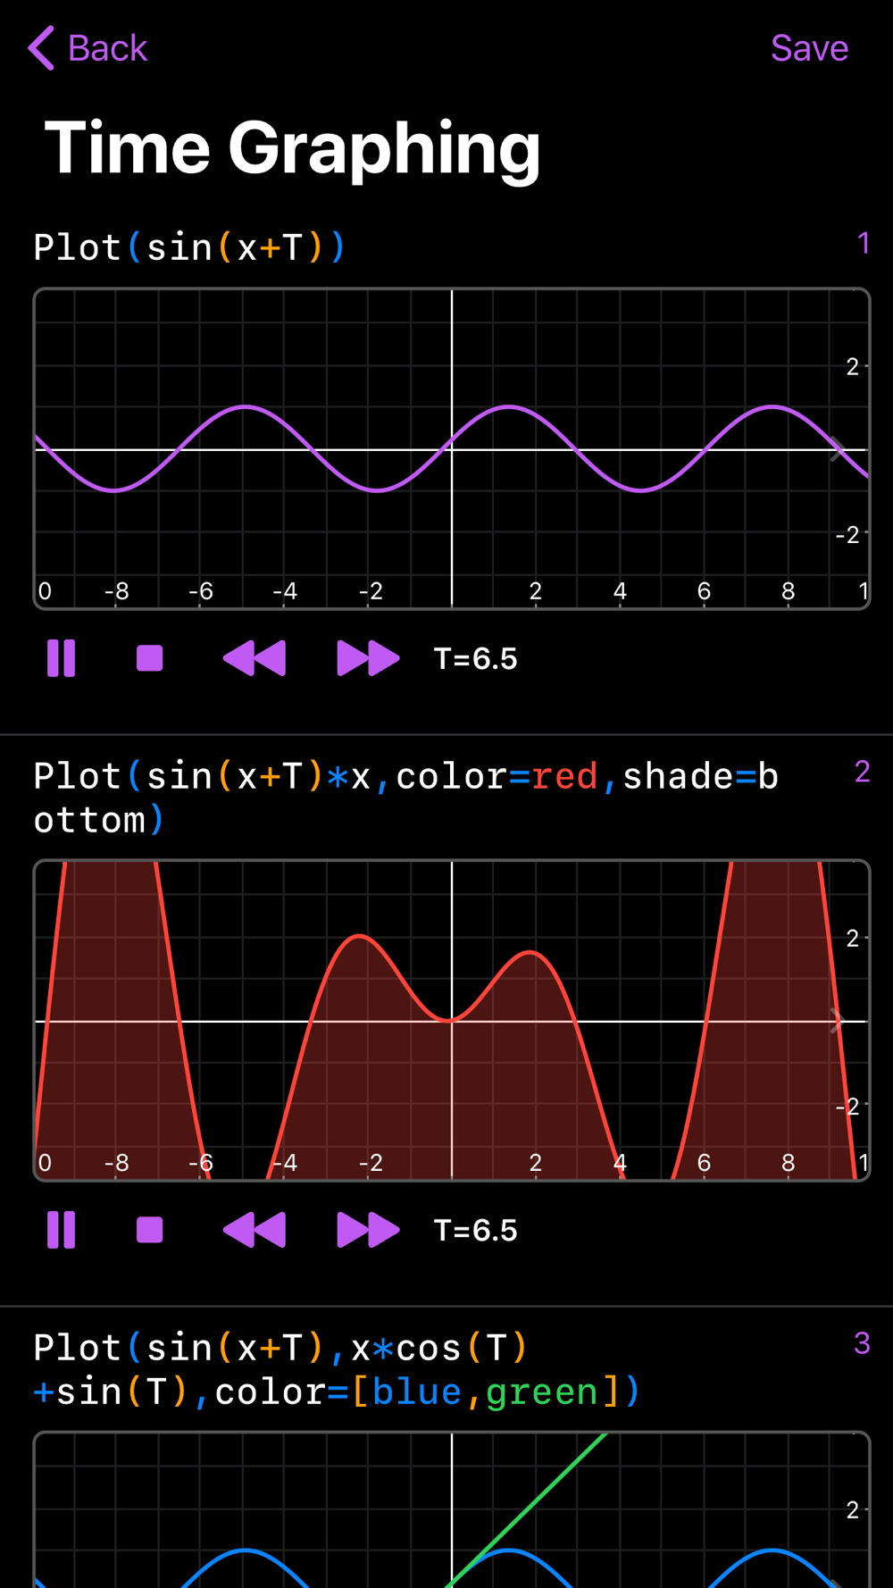This screenshot has width=893, height=1588.
Task: Edit the red shaded Plot expression
Action: click(406, 798)
